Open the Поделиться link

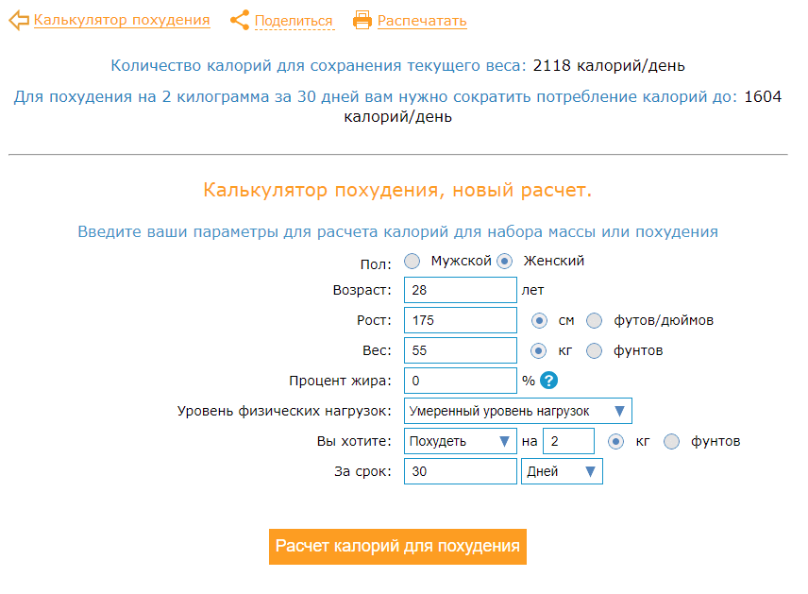(x=294, y=21)
